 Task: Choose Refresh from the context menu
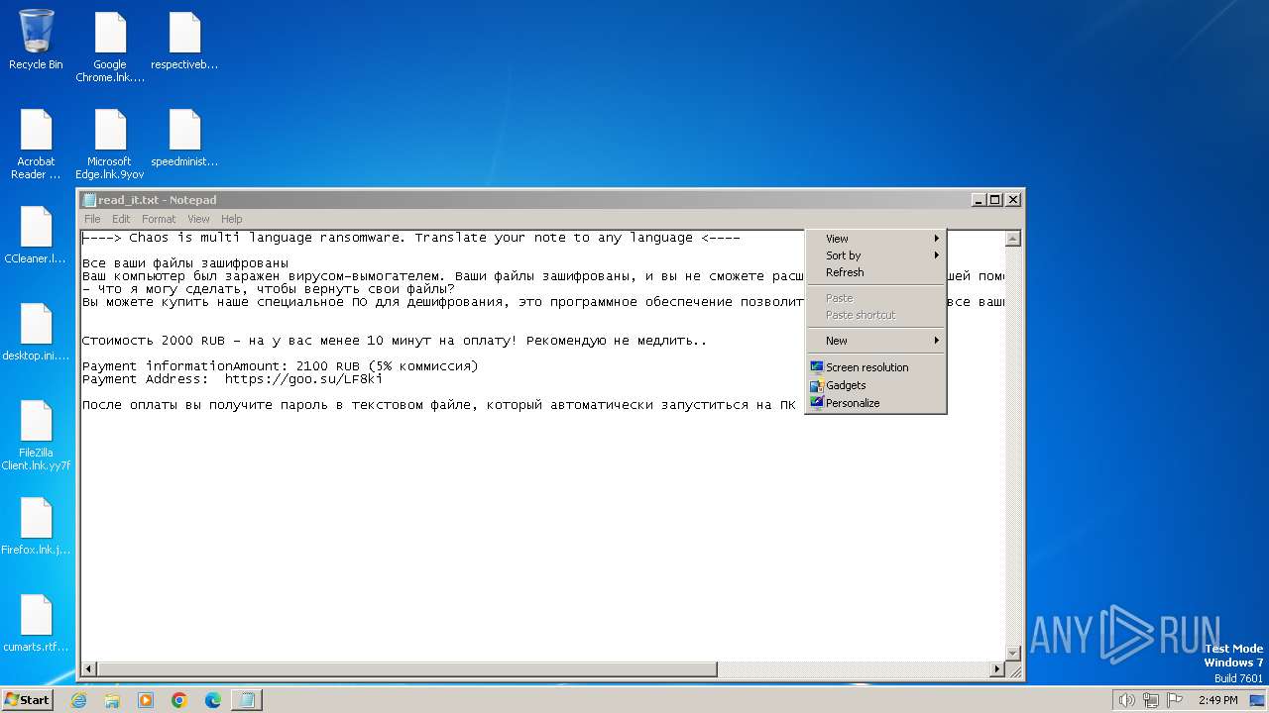pos(875,272)
